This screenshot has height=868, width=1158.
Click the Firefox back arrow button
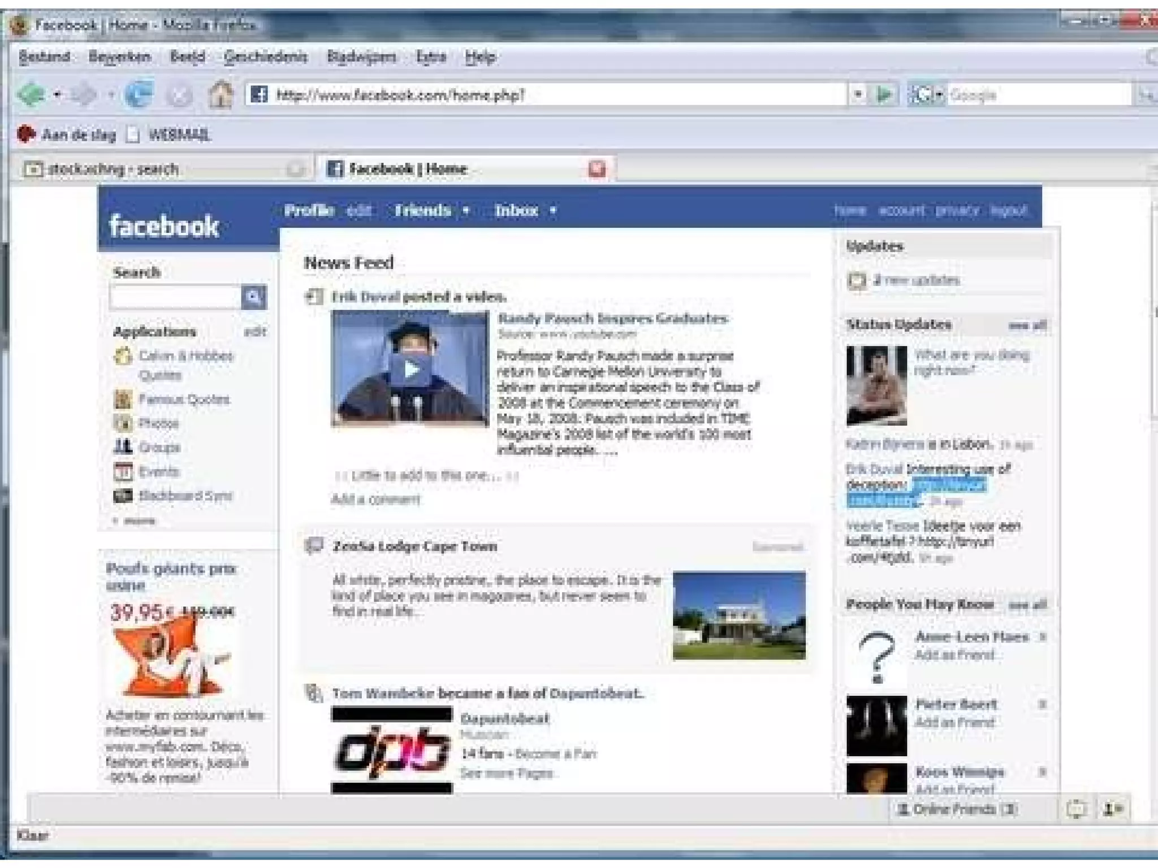(31, 94)
